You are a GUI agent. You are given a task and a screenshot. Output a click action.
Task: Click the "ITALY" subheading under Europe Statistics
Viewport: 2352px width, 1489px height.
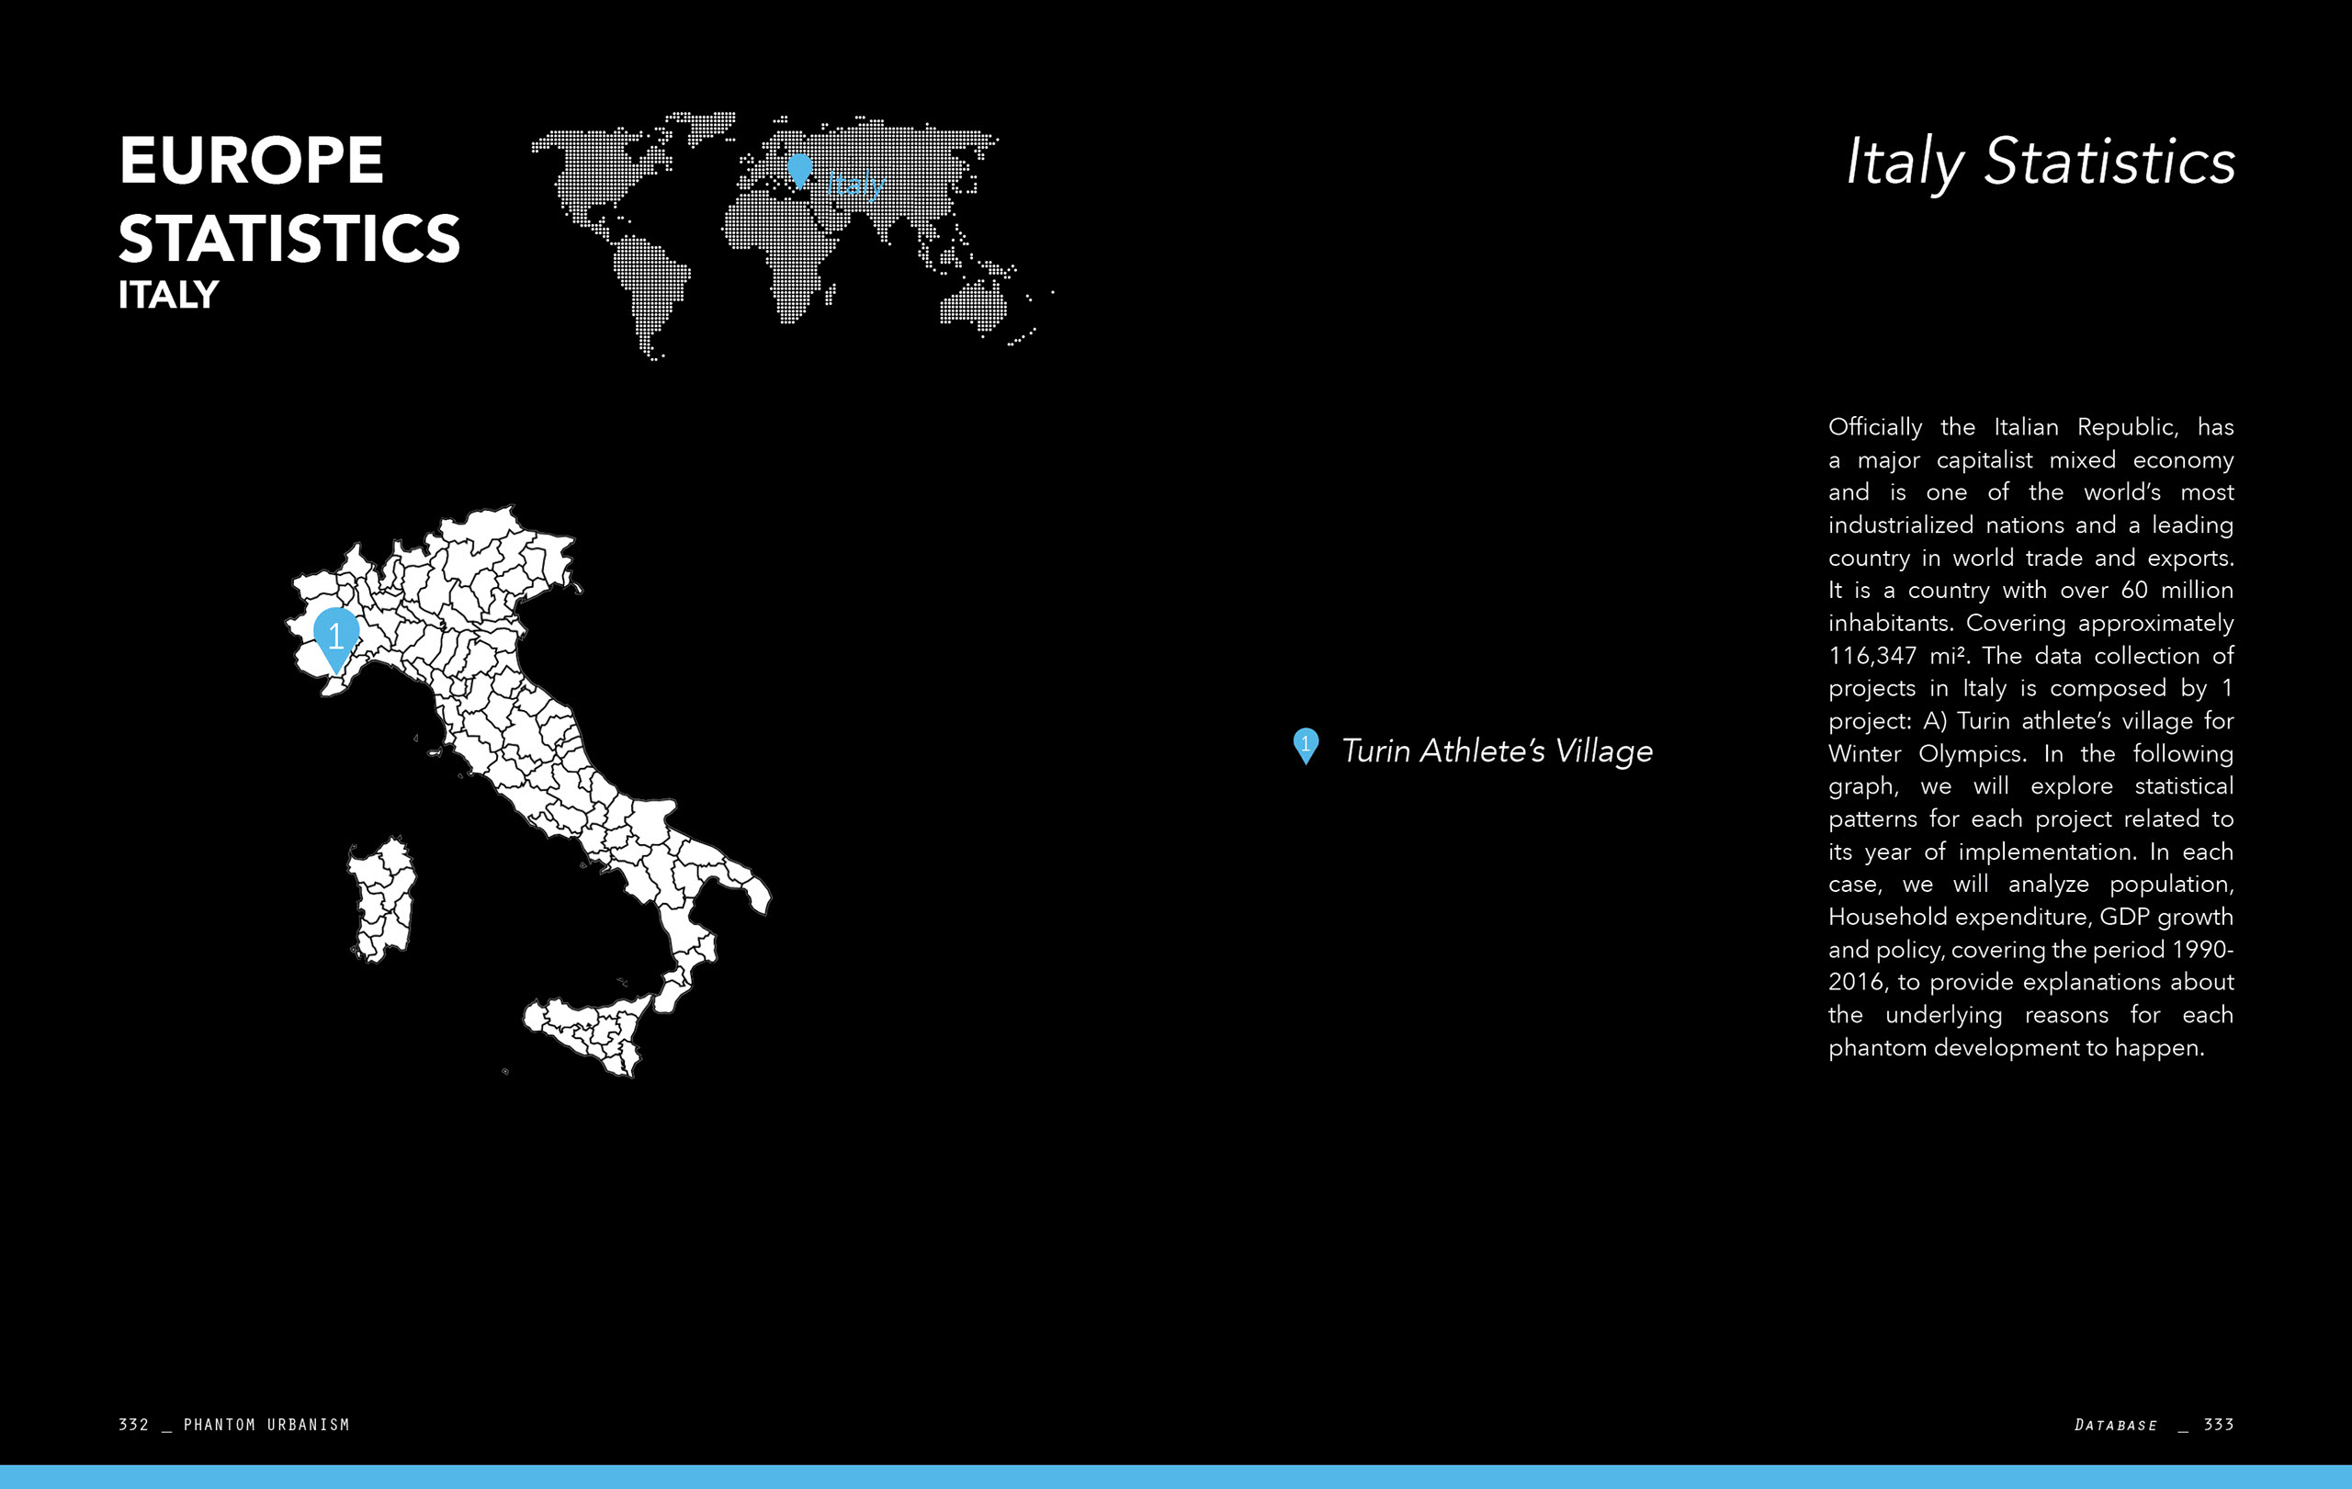(168, 295)
